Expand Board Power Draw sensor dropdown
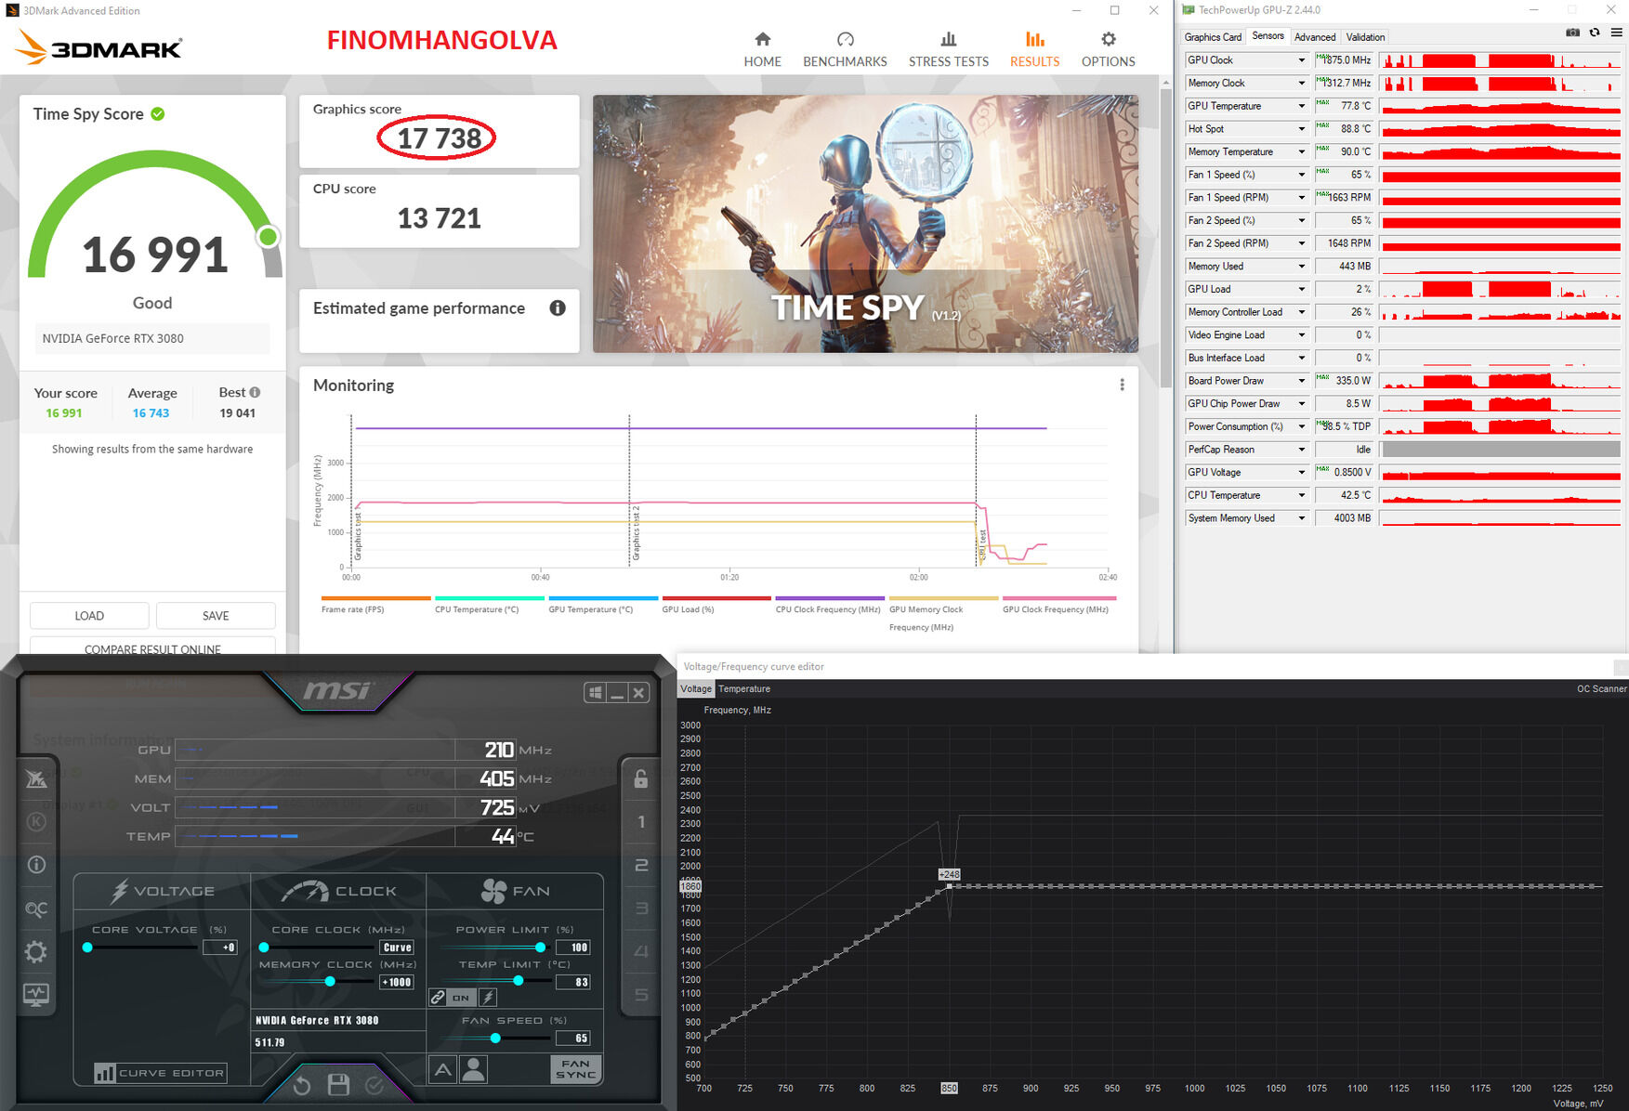 coord(1301,381)
